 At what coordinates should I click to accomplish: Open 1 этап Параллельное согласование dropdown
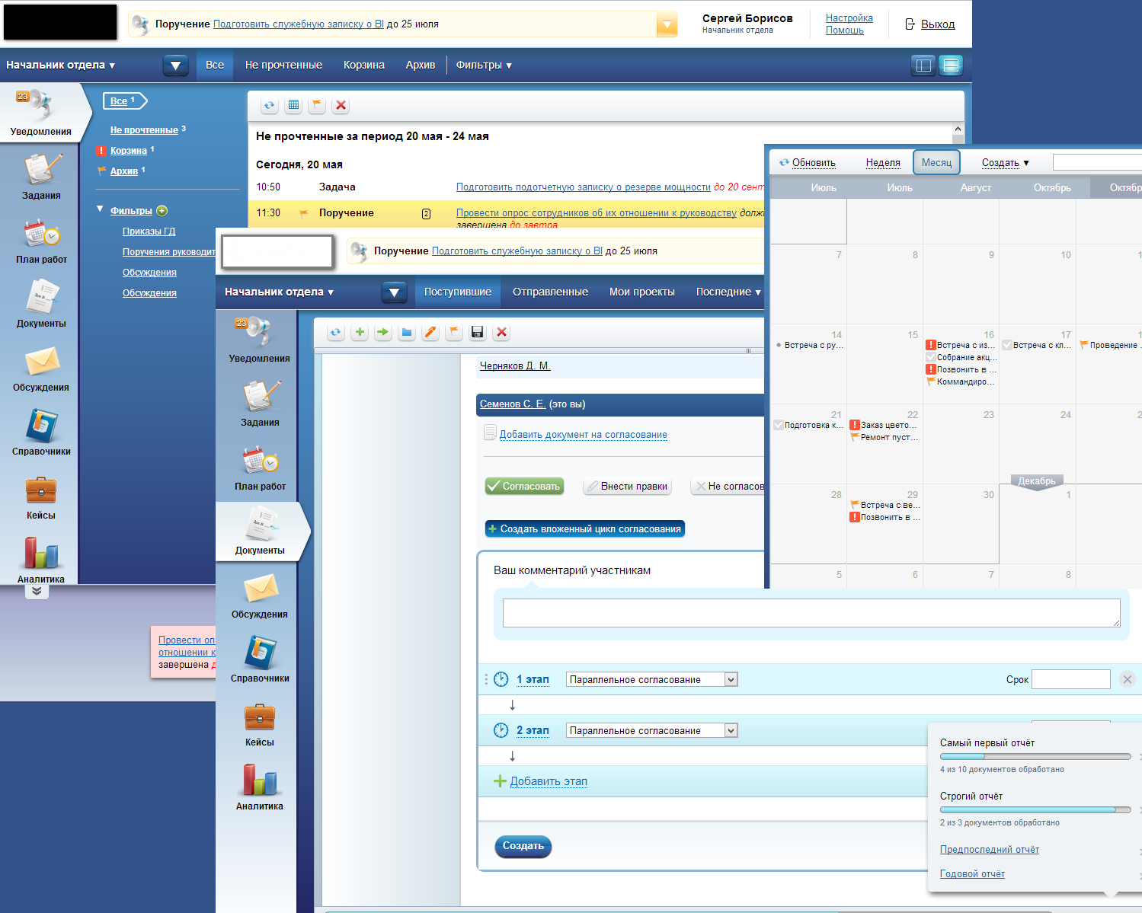click(652, 679)
